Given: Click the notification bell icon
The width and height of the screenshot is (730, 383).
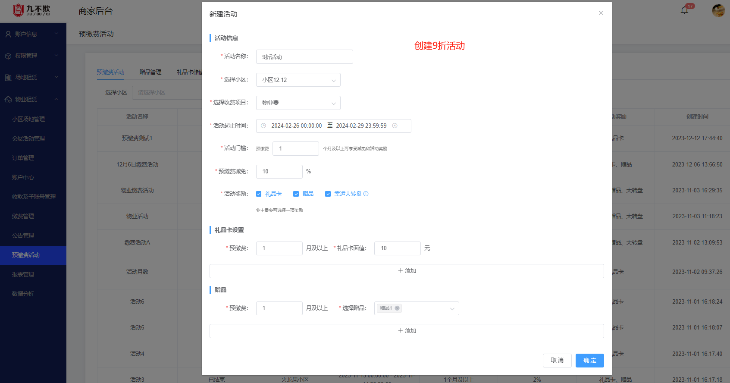Looking at the screenshot, I should 684,10.
